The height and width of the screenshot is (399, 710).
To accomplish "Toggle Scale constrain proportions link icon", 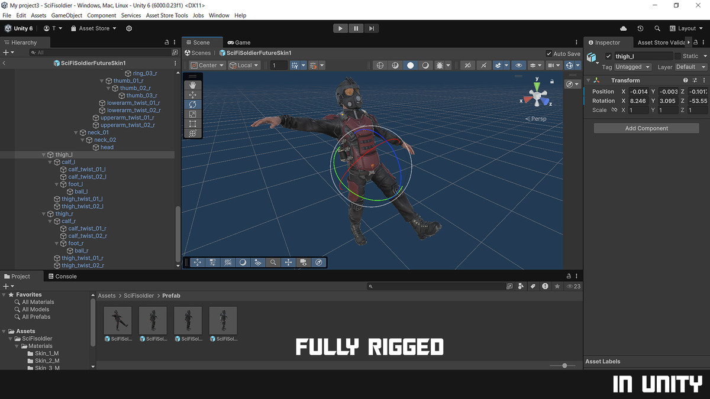I will click(x=614, y=110).
